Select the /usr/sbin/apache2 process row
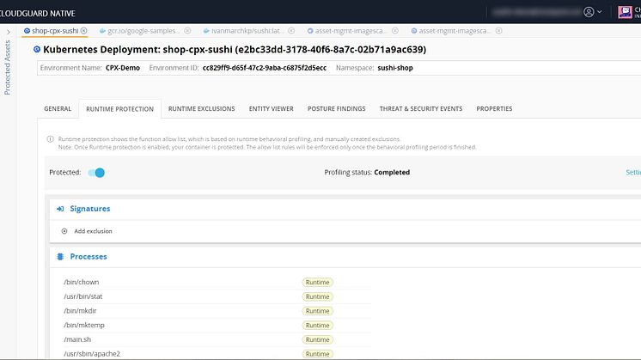The image size is (641, 360). point(217,354)
